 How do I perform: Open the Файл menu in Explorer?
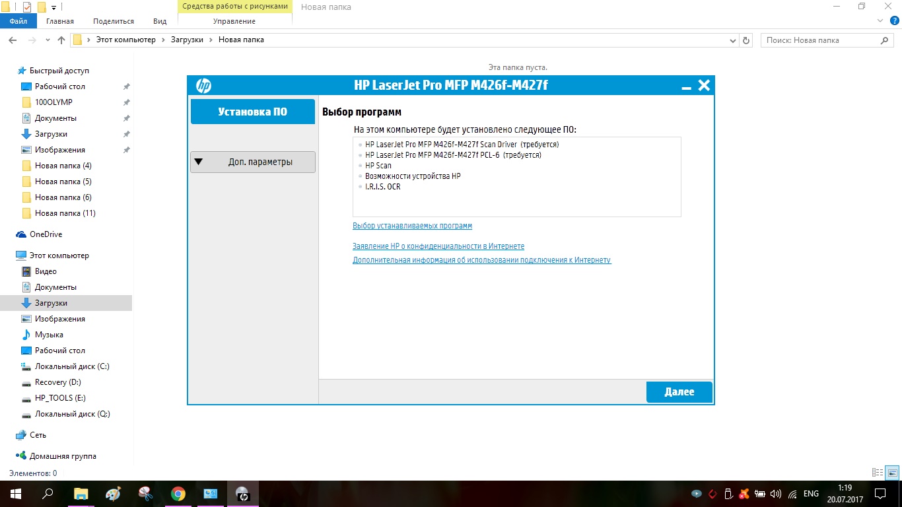click(x=18, y=21)
